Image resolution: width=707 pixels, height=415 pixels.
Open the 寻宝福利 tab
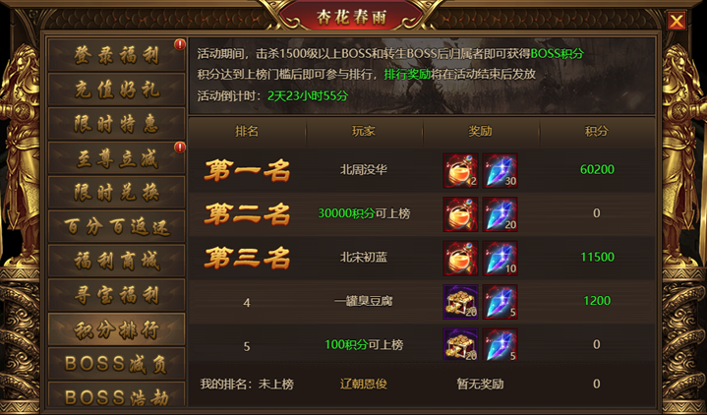pos(117,295)
